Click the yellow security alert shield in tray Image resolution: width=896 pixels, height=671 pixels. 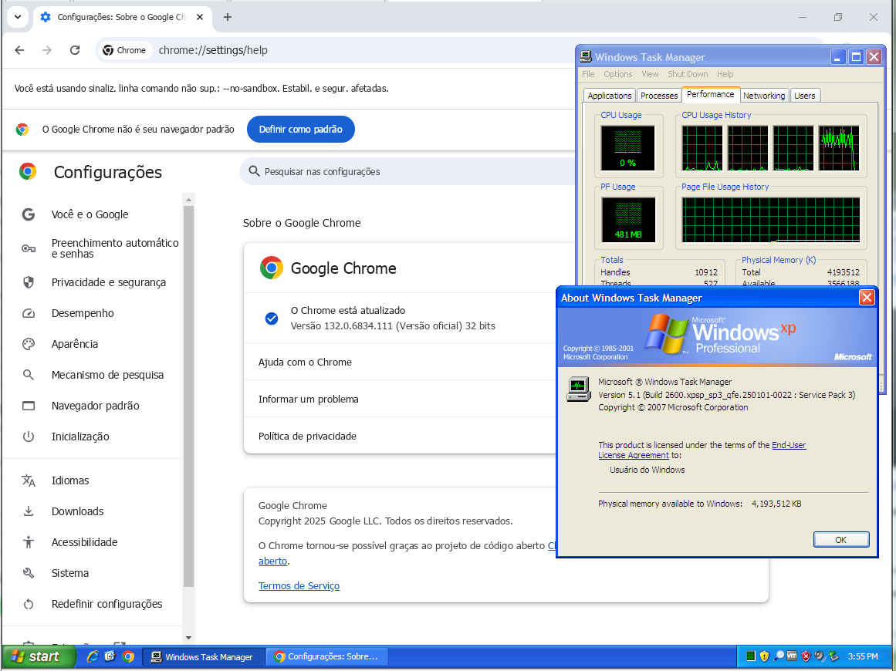(765, 656)
